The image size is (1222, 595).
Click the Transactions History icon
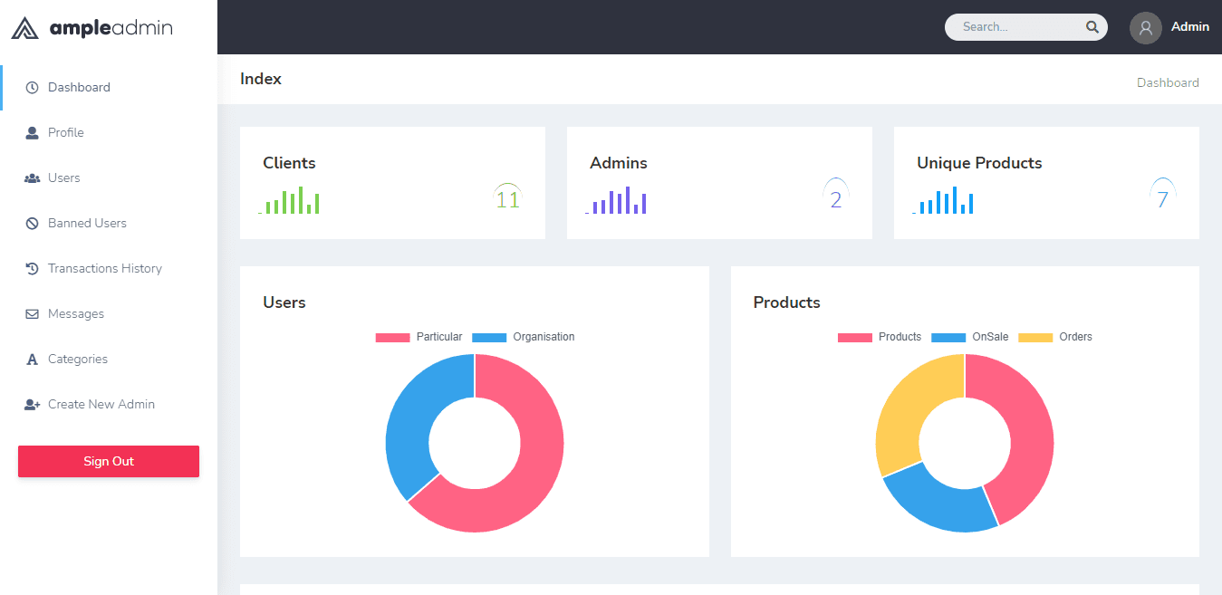coord(32,269)
